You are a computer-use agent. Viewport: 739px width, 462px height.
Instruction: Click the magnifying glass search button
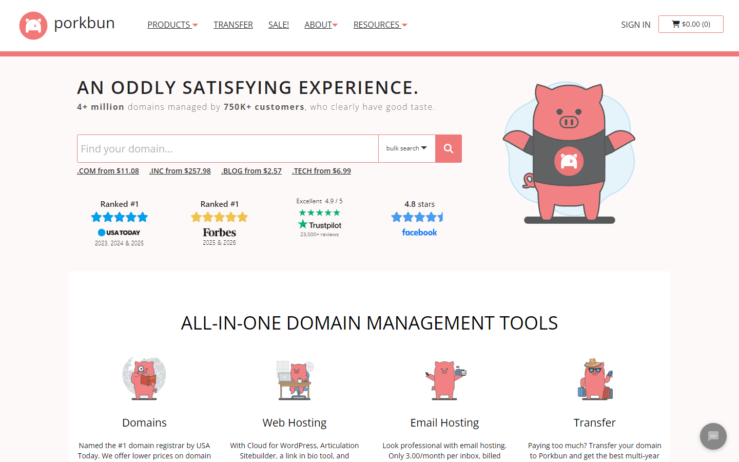449,149
